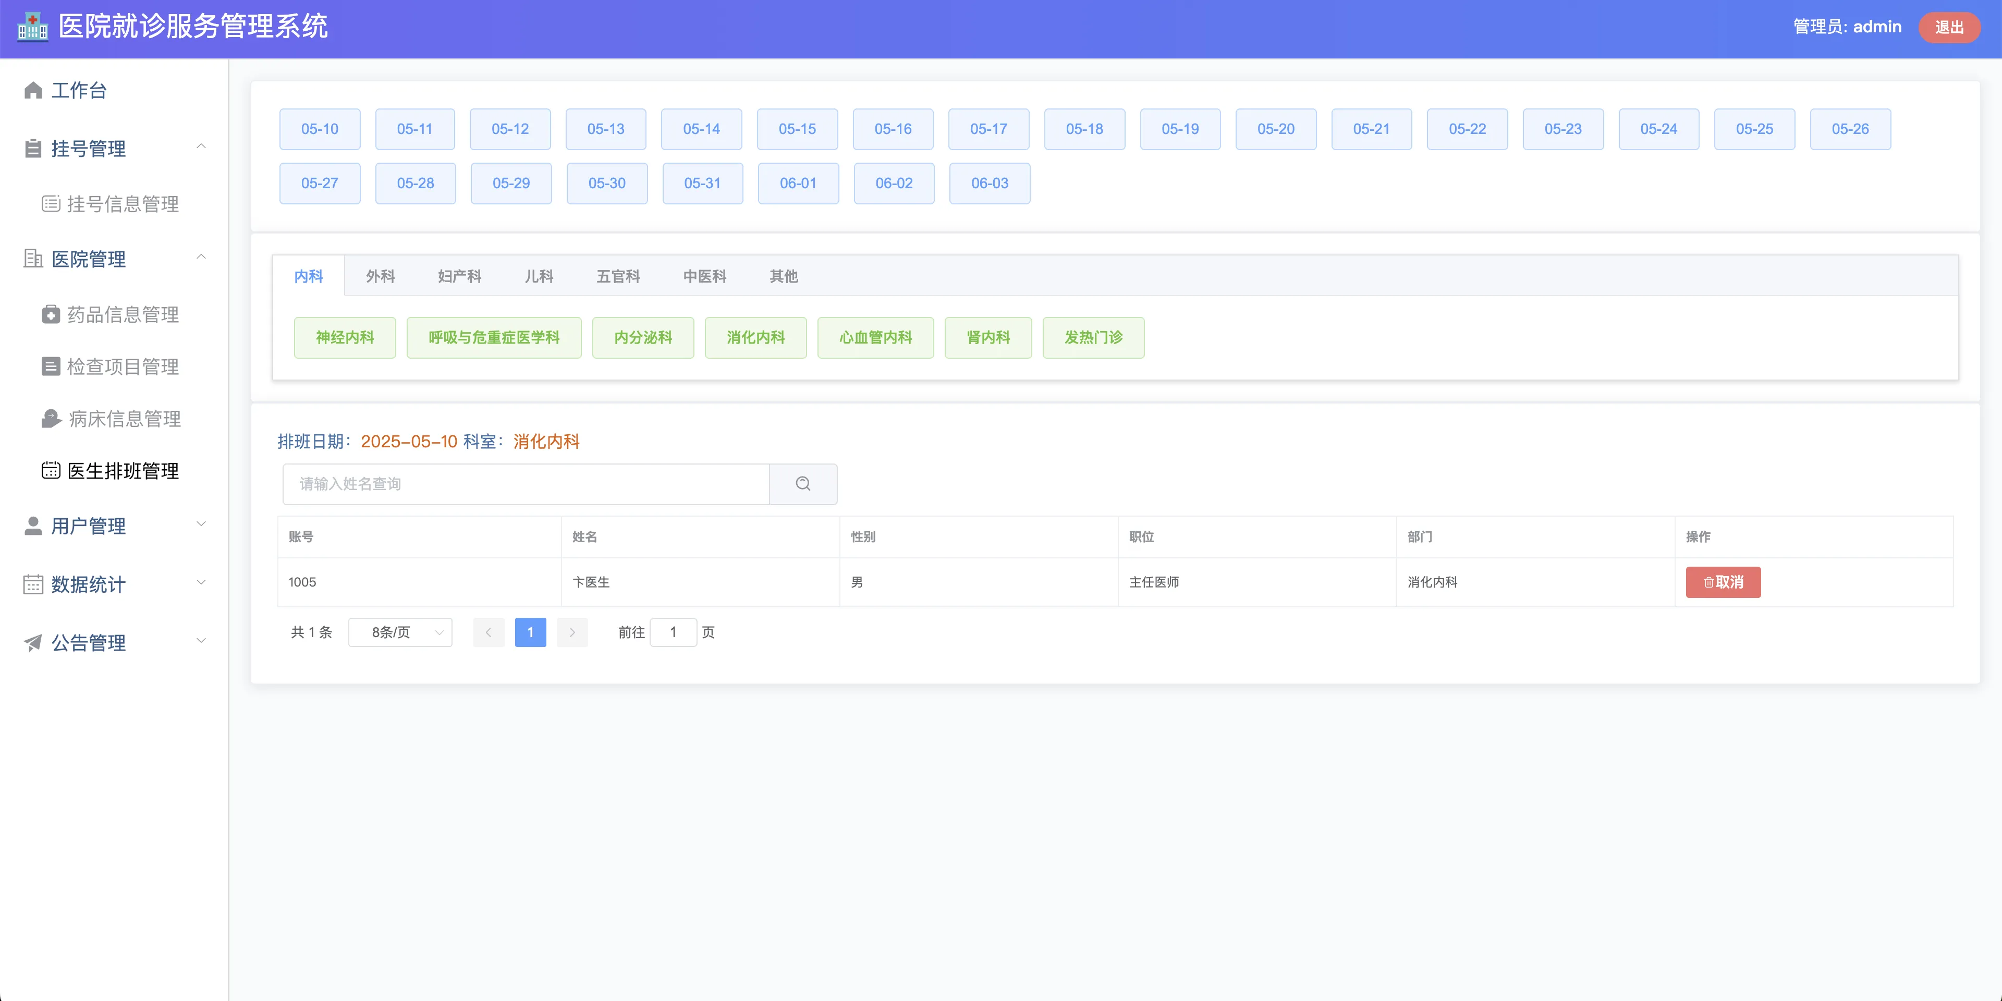
Task: Switch to the 外科 tab
Action: coord(380,276)
